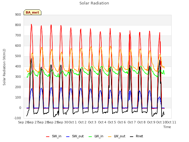Click the 500 y-axis tick label
189x142 pixels.
pos(18,56)
